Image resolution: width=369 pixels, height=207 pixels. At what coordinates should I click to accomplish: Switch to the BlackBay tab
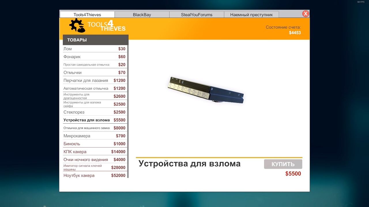tap(142, 15)
